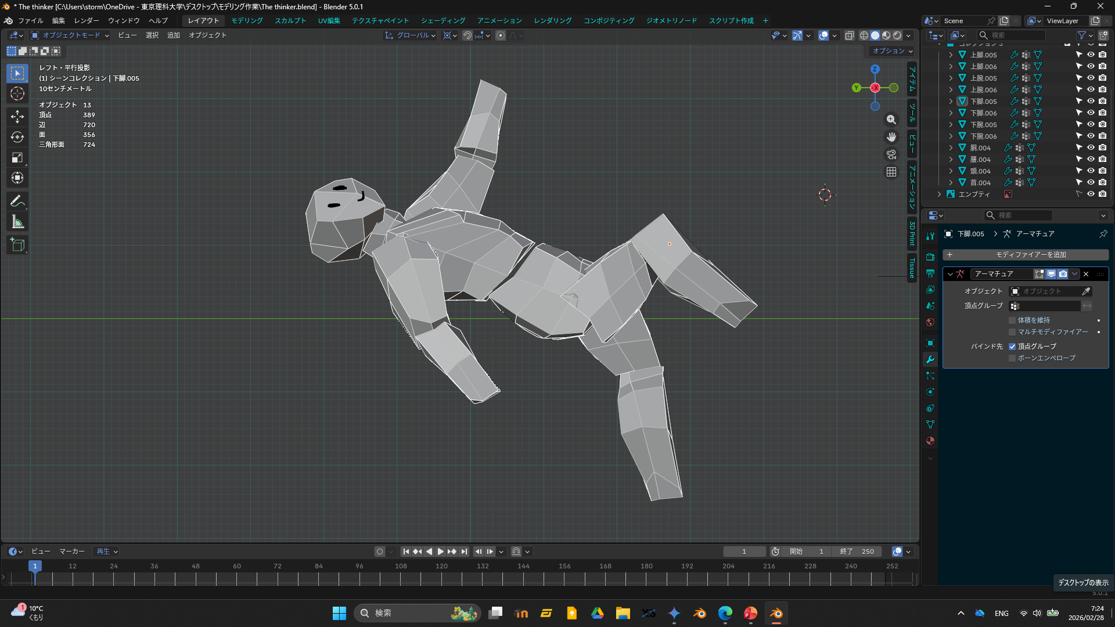Switch to the モデリング workspace tab
The image size is (1115, 627).
click(x=247, y=21)
